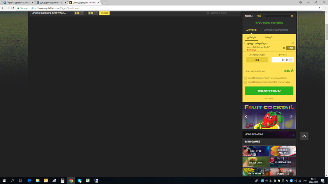Viewport: 328px width, 184px height.
Task: Click the bonus progress bar
Action: point(277,16)
